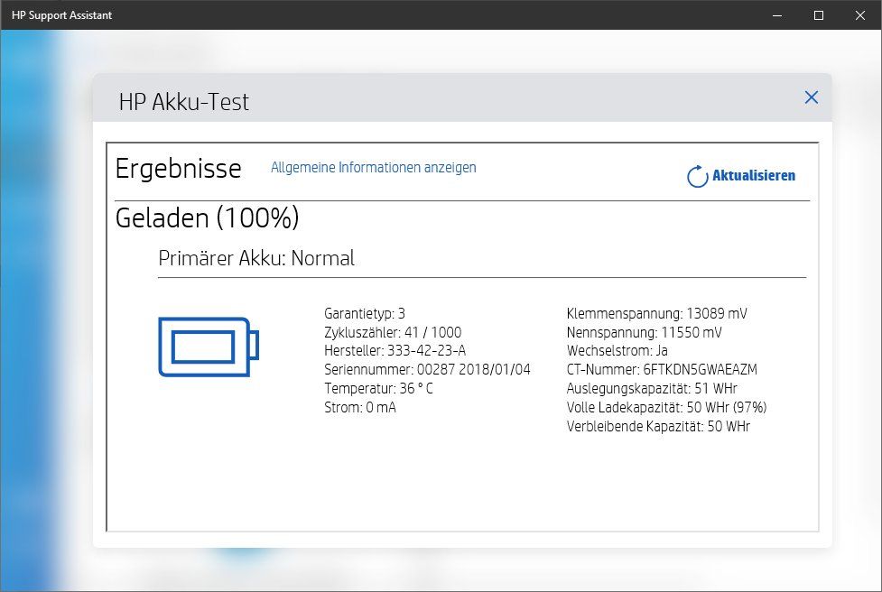Close the HP Akku-Test dialog with the X
The height and width of the screenshot is (592, 882).
(x=811, y=97)
